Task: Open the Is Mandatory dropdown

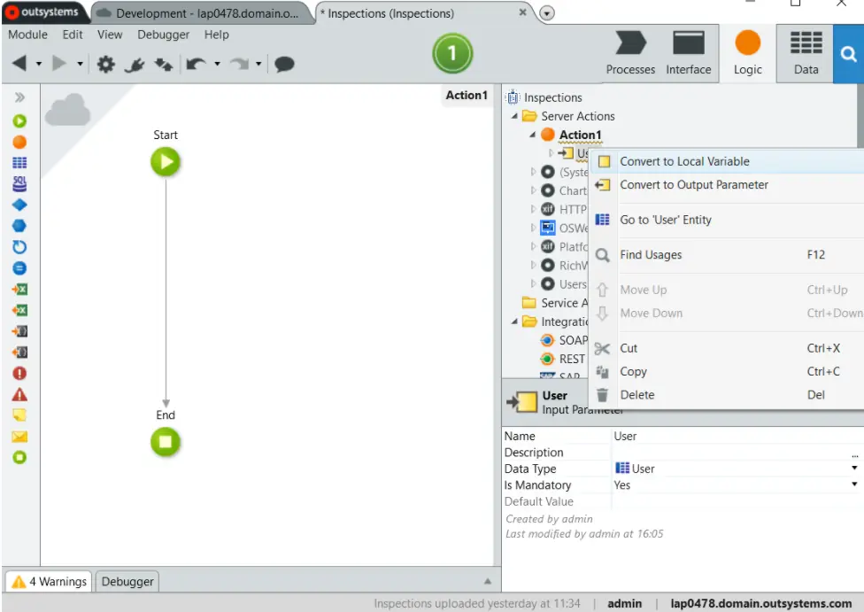Action: point(854,484)
